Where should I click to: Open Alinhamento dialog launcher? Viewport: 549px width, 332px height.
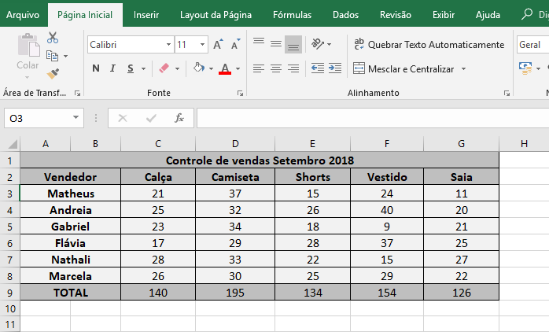[x=507, y=93]
